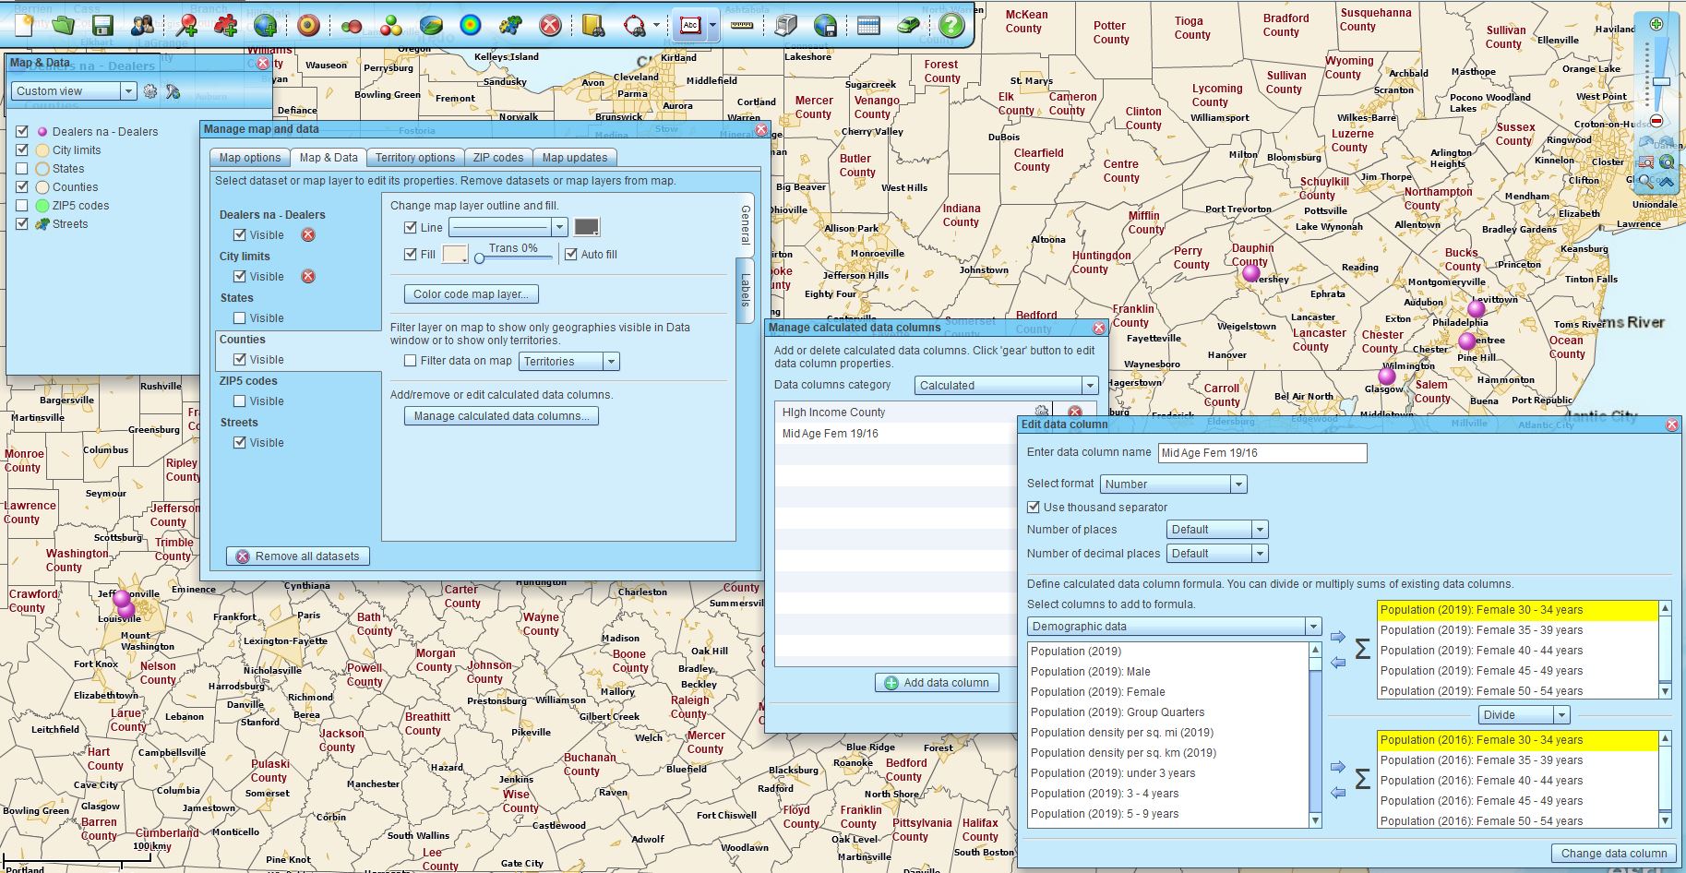Add a pushpin location with pin-plus icon

[186, 25]
